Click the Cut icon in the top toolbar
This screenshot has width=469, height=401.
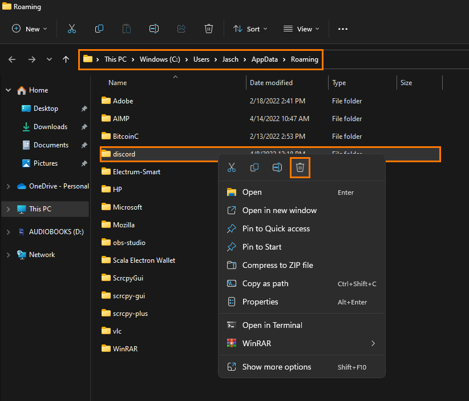click(72, 29)
